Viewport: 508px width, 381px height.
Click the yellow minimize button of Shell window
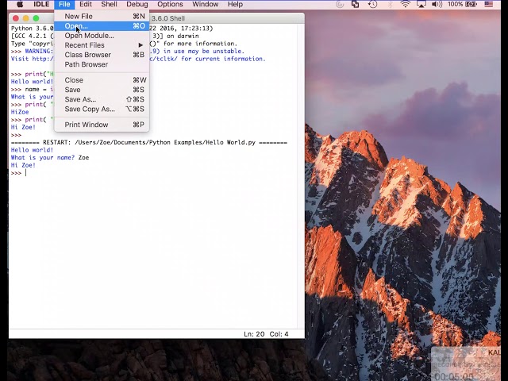pos(25,18)
